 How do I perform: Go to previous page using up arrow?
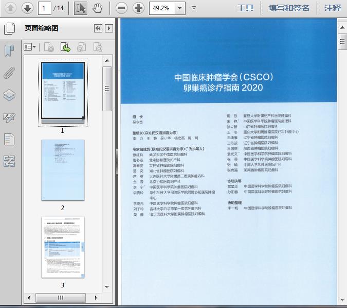tap(10, 8)
